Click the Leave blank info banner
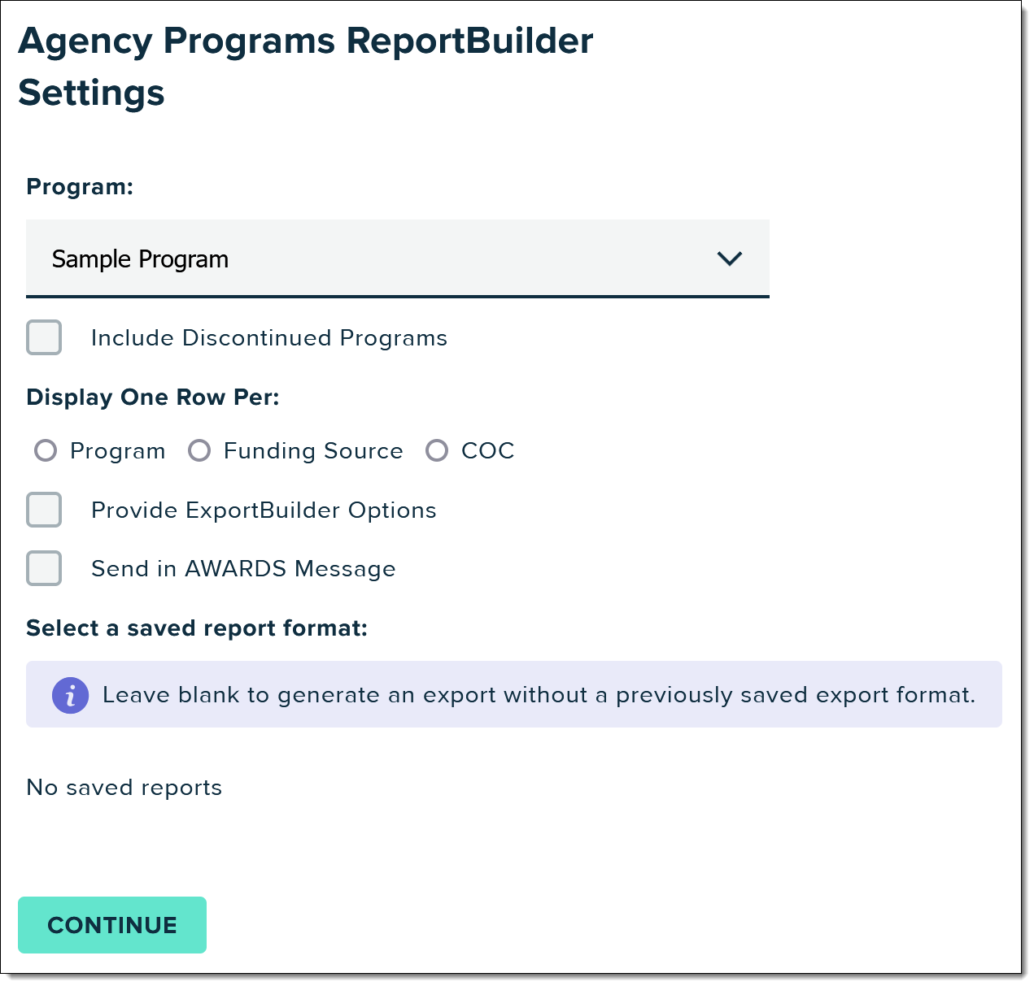 click(514, 694)
